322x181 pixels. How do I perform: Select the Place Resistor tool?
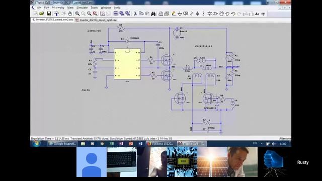[x=192, y=14]
